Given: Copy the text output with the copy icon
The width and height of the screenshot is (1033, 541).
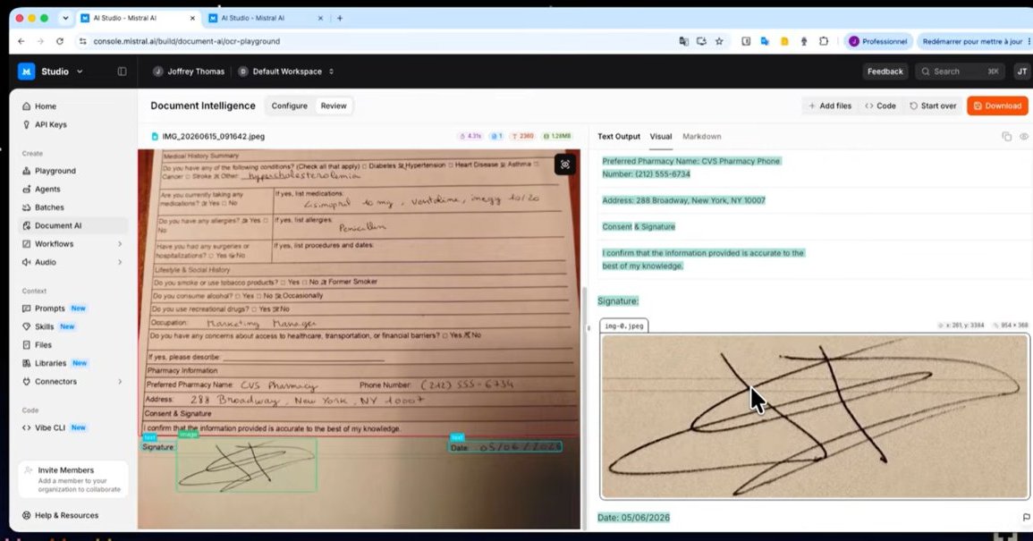Looking at the screenshot, I should [1007, 137].
